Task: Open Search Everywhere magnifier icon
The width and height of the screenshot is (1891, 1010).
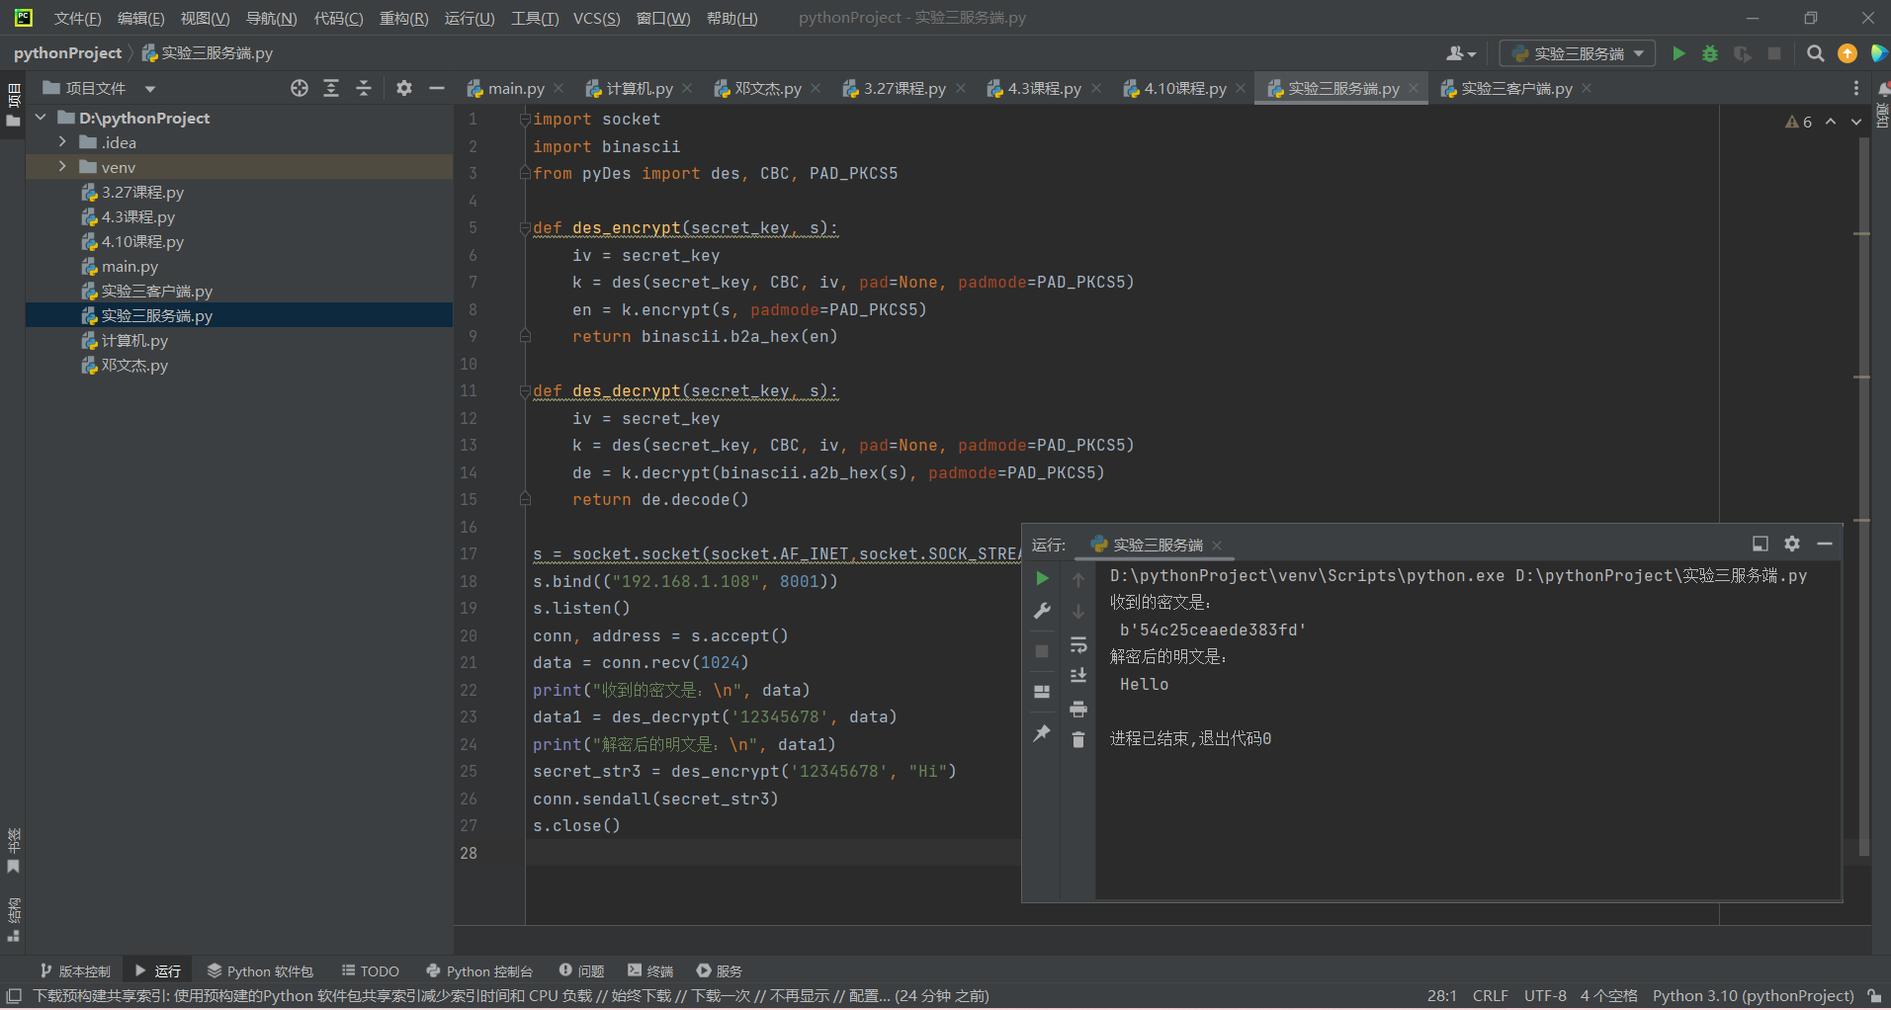Action: click(x=1815, y=53)
